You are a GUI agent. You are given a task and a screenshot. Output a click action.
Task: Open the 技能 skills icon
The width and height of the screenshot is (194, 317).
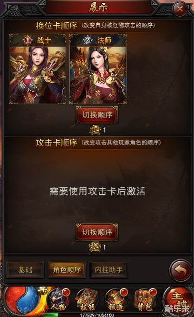[87, 300]
